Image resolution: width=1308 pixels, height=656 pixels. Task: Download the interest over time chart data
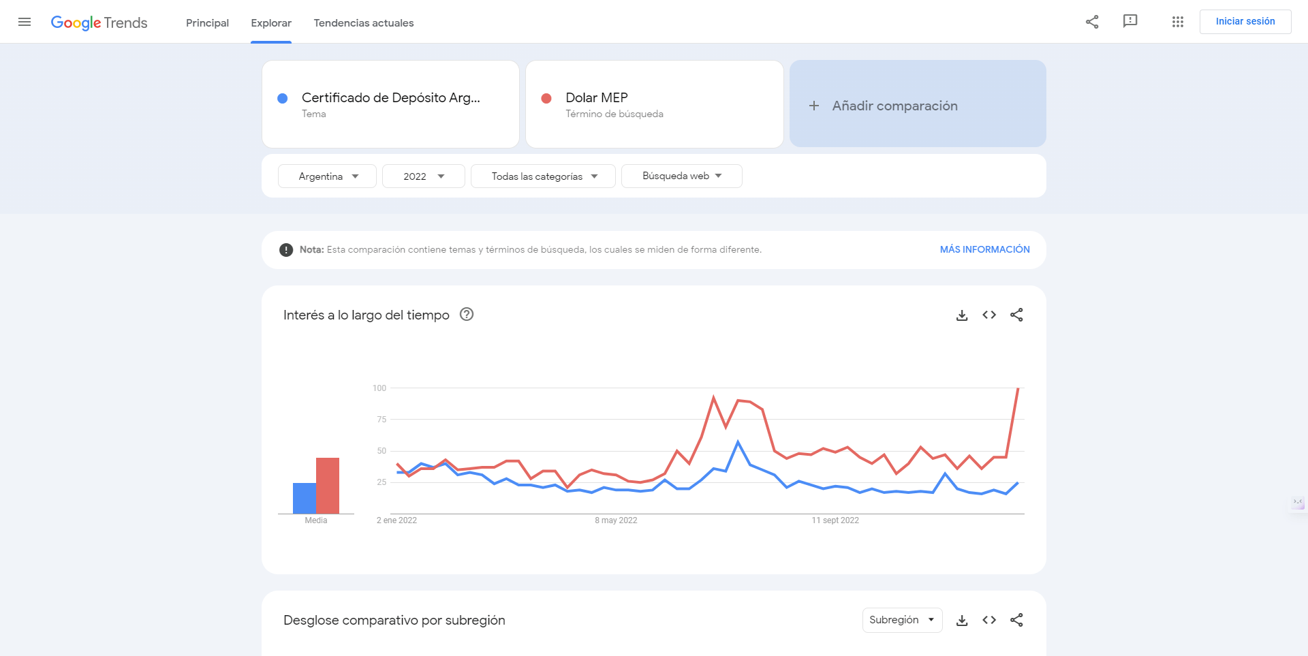pos(962,315)
